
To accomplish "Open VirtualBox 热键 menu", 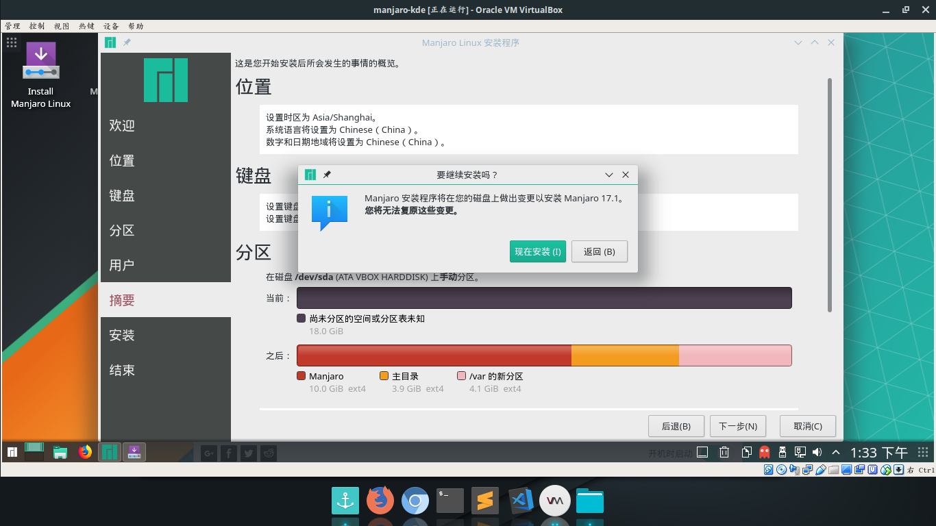I will click(86, 26).
